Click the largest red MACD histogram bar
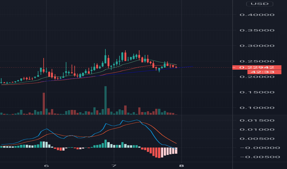 [159, 153]
